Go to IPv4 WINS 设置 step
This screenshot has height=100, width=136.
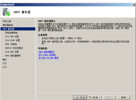click(x=12, y=40)
